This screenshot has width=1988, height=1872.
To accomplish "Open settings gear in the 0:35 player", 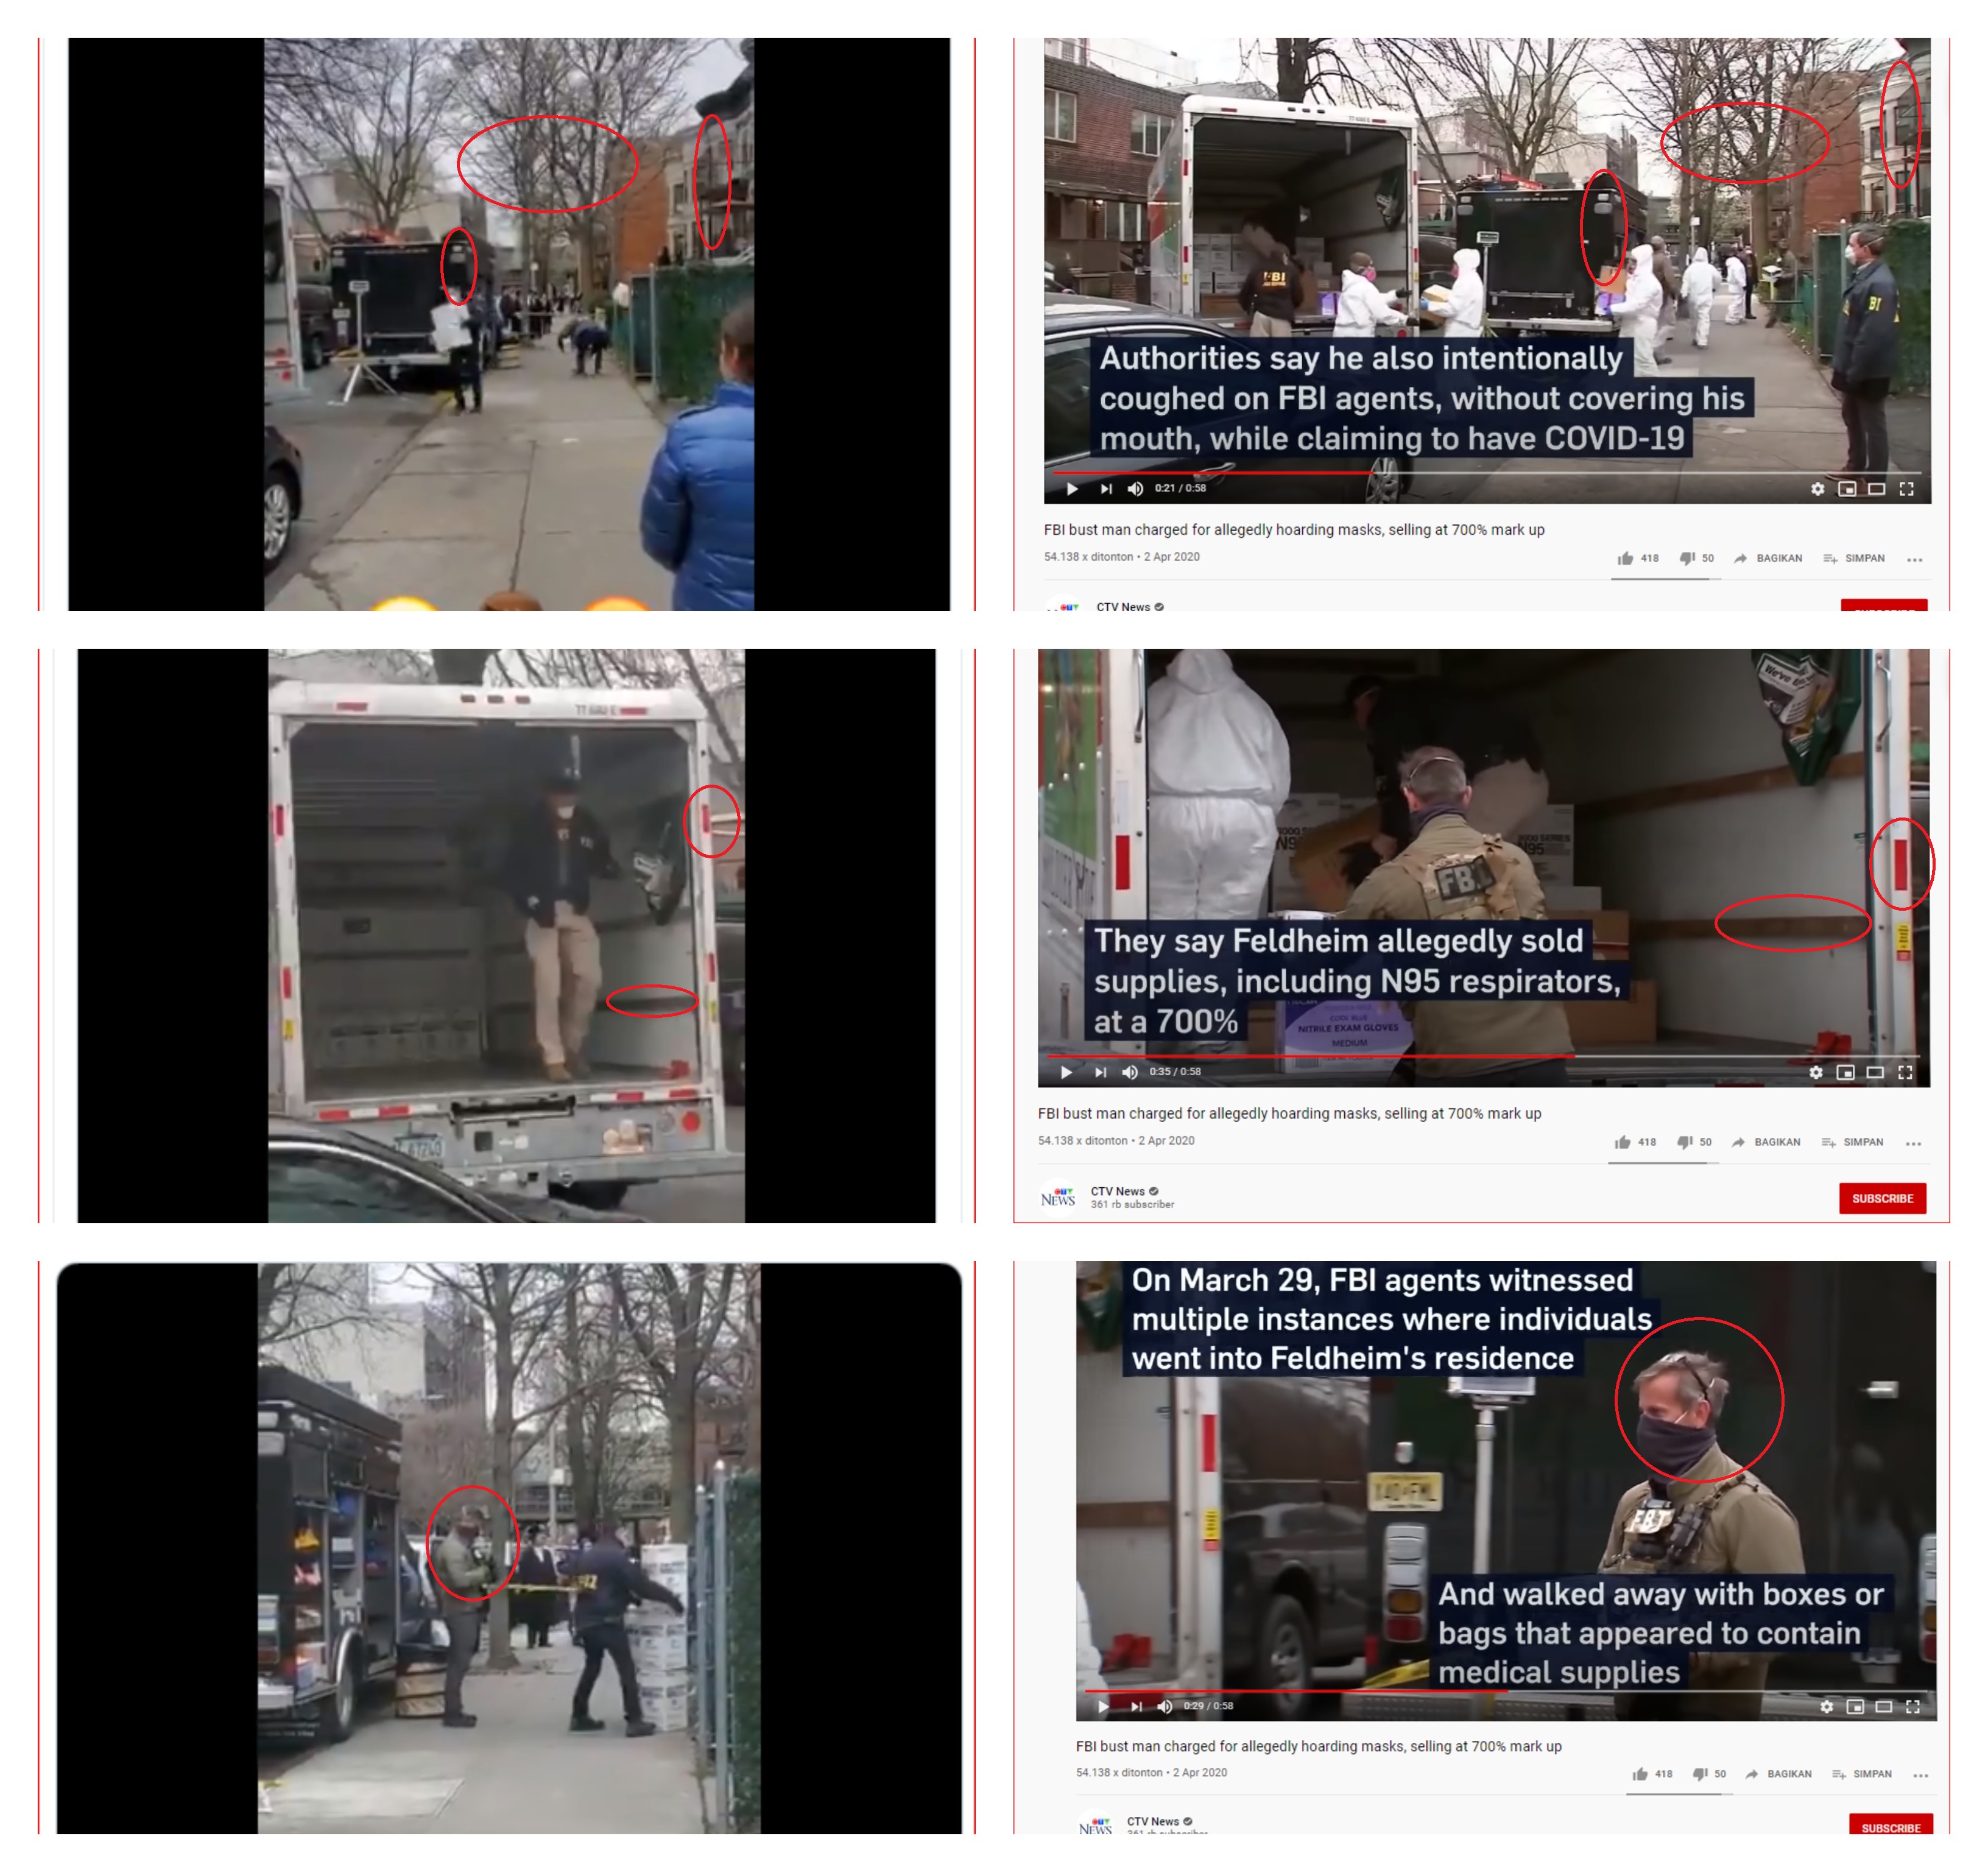I will point(1815,1072).
